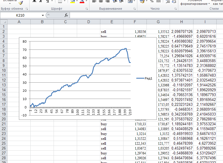Apply cell borders with the borders icon
This screenshot has width=223, height=163.
click(x=60, y=1)
